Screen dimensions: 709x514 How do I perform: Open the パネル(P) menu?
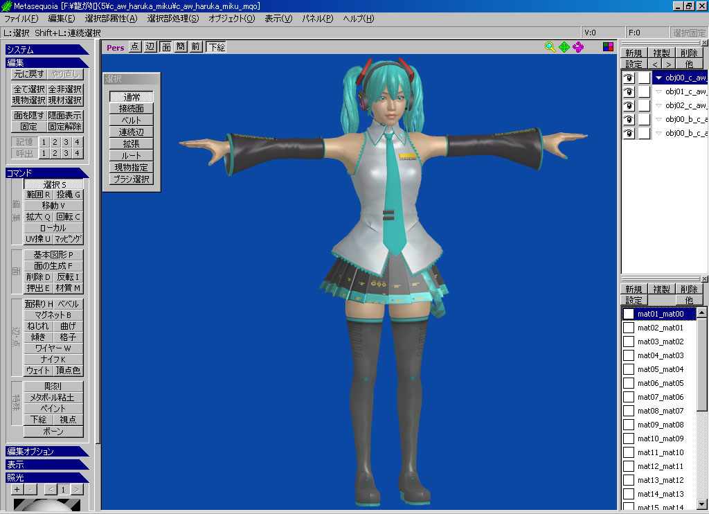(317, 19)
